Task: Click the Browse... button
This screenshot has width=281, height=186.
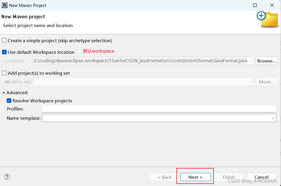Action: 267,61
